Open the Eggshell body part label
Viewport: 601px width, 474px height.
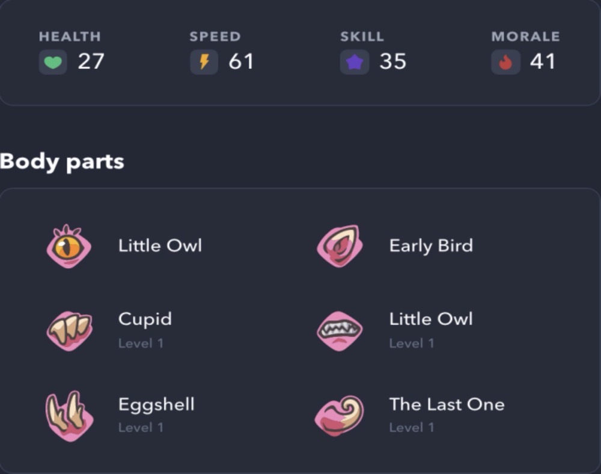coord(156,405)
